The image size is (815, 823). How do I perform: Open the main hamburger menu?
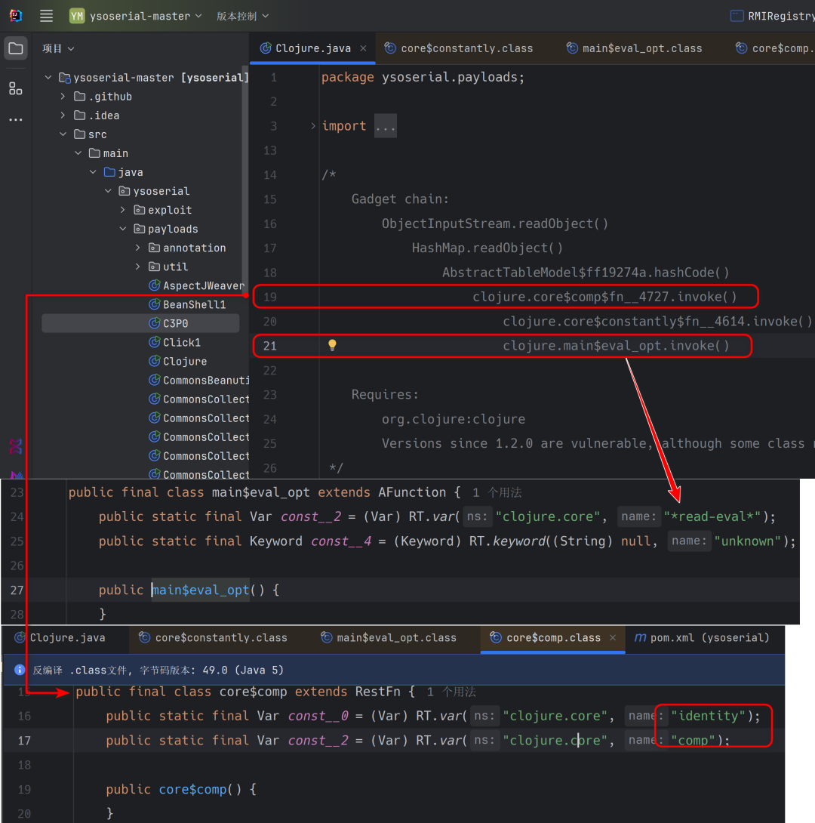click(x=46, y=17)
